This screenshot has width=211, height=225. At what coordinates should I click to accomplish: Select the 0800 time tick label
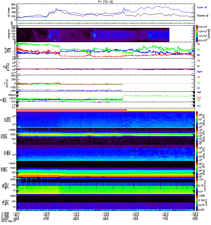tap(76, 219)
